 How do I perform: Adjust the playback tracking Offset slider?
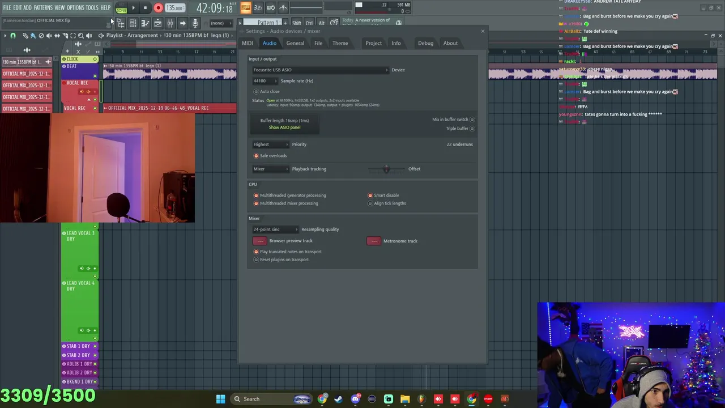coord(386,169)
